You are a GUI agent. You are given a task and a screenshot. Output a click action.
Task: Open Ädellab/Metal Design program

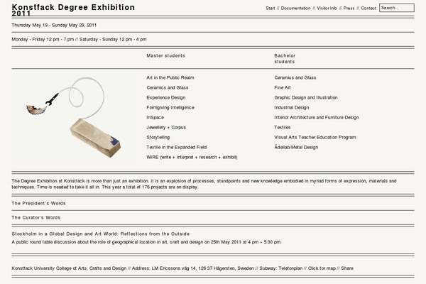296,147
